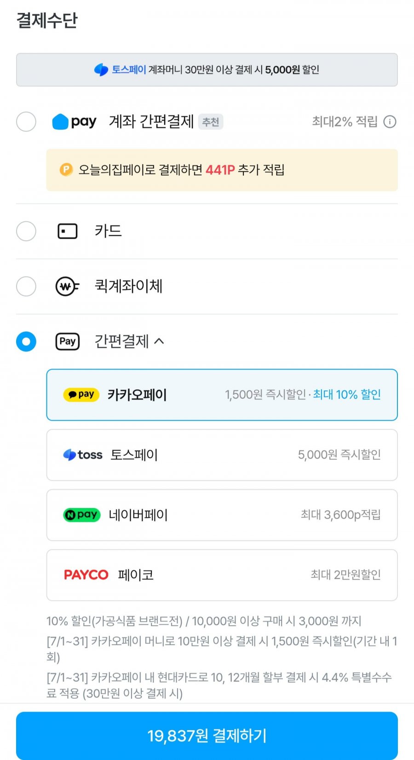Viewport: 414px width, 760px height.
Task: Collapse the 간편결제 section with chevron
Action: [159, 341]
